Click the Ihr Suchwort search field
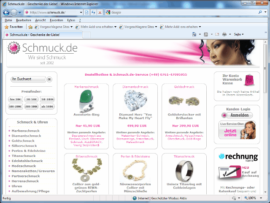The width and height of the screenshot is (270, 203). point(28,79)
